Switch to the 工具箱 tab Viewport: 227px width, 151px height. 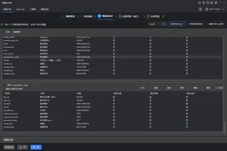point(33,9)
